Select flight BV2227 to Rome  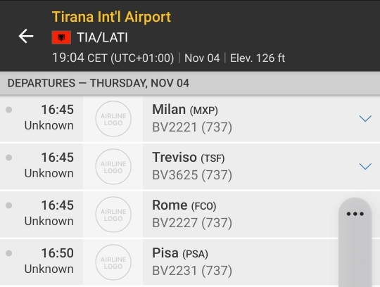point(190,214)
